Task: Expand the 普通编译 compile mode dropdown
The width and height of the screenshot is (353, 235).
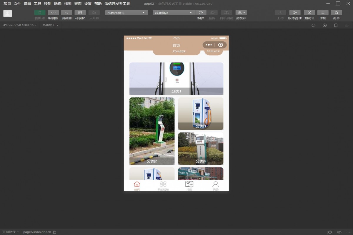Action: point(174,13)
